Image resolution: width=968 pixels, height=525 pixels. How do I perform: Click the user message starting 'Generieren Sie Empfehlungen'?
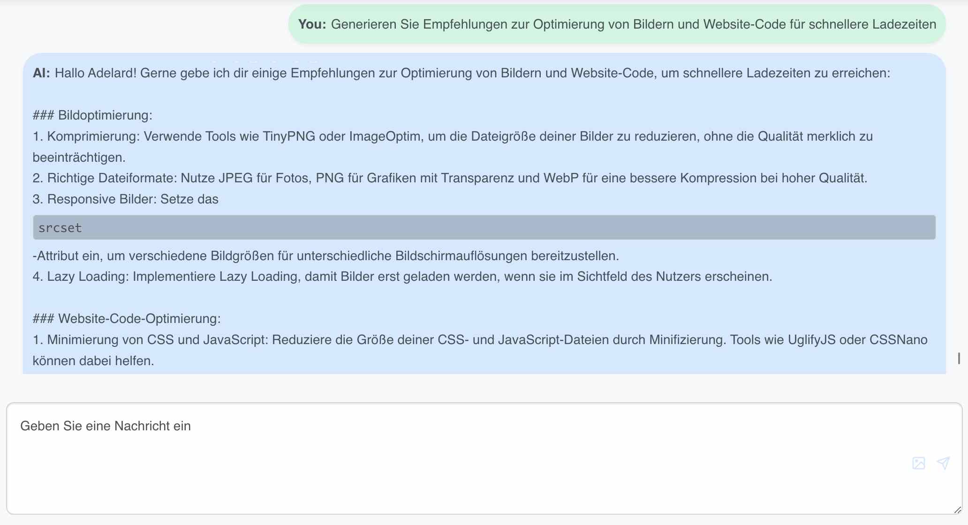[617, 24]
